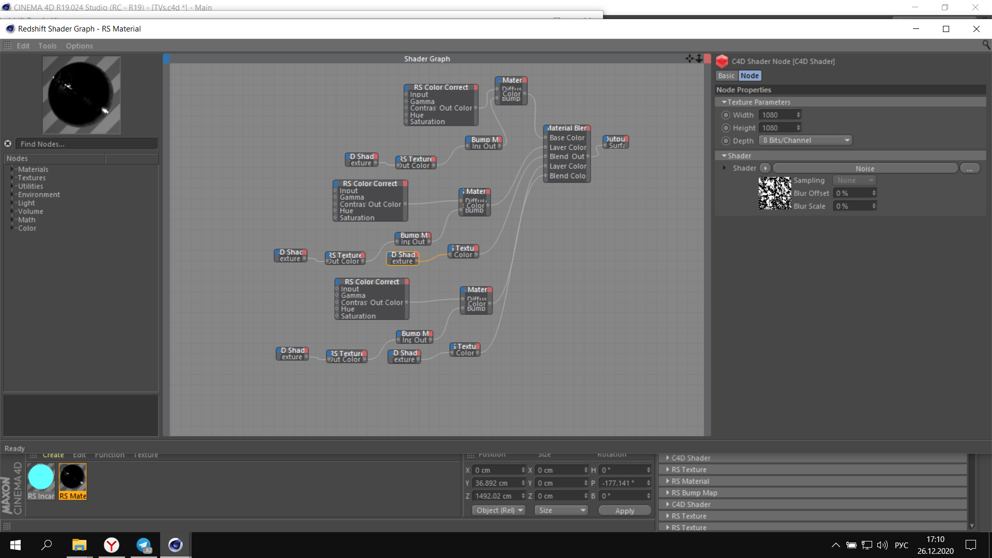
Task: Expand the Light node category
Action: click(x=12, y=203)
